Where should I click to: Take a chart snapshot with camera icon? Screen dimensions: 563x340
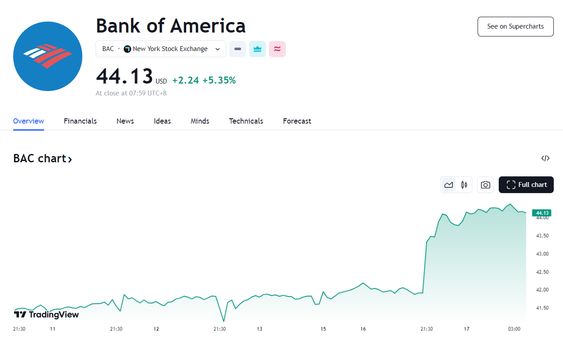(486, 185)
